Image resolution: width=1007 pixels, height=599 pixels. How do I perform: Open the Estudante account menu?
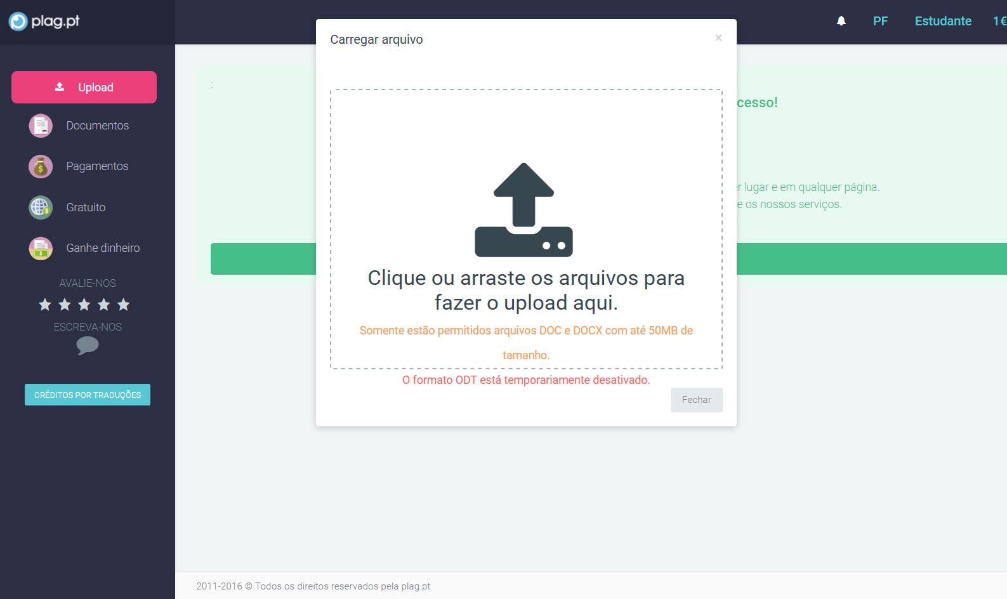pyautogui.click(x=943, y=21)
